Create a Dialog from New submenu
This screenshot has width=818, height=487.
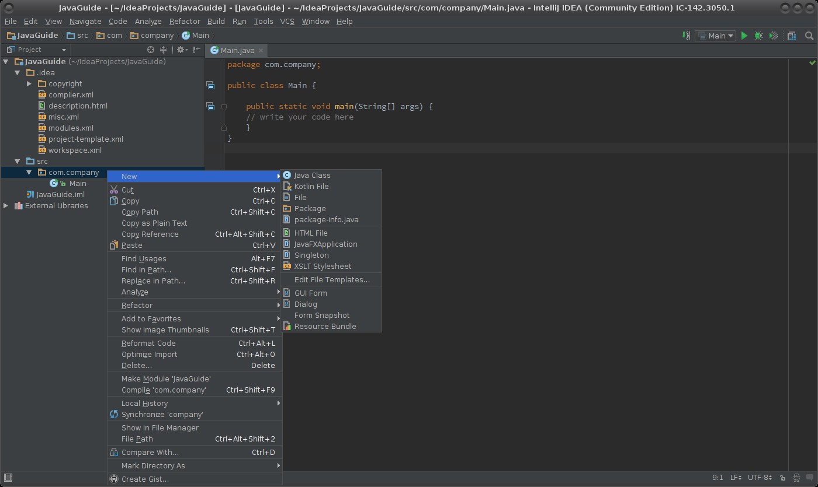[331, 304]
